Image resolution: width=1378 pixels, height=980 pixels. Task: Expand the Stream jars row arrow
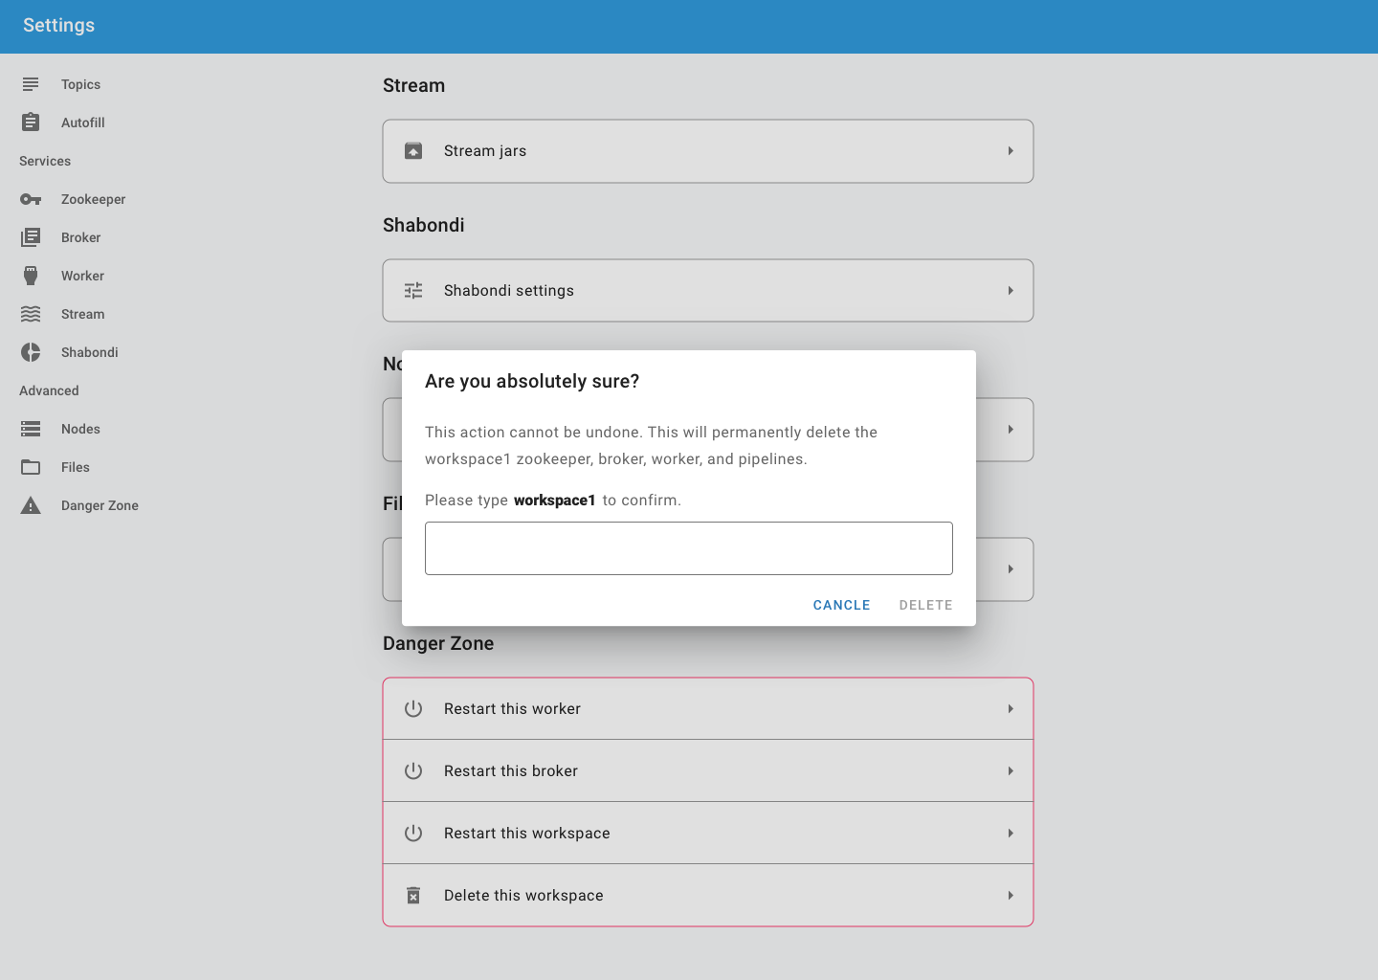[1011, 151]
